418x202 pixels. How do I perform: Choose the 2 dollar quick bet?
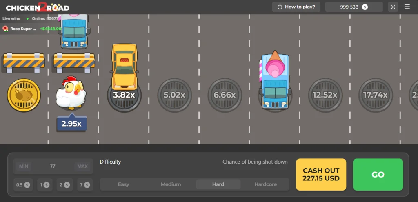coord(65,185)
